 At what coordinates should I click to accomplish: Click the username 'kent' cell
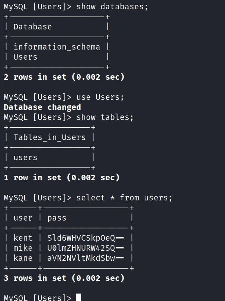(x=23, y=238)
